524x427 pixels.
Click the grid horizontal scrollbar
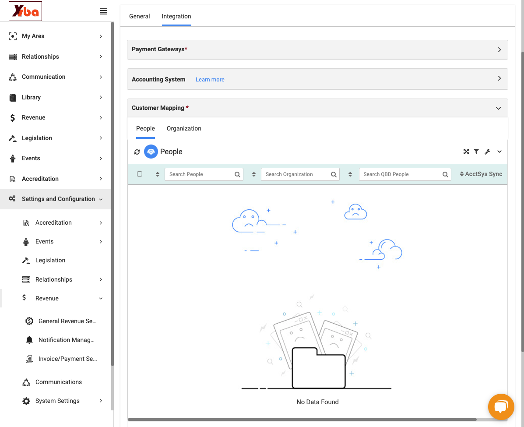pos(302,420)
